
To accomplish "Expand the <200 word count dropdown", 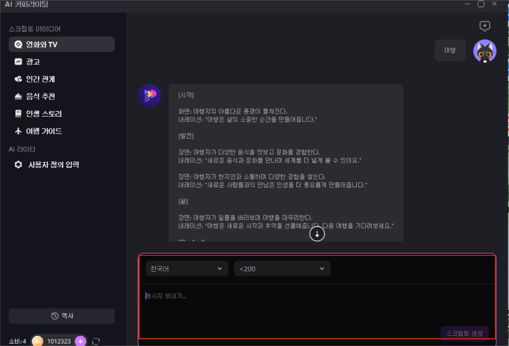I will coord(281,269).
